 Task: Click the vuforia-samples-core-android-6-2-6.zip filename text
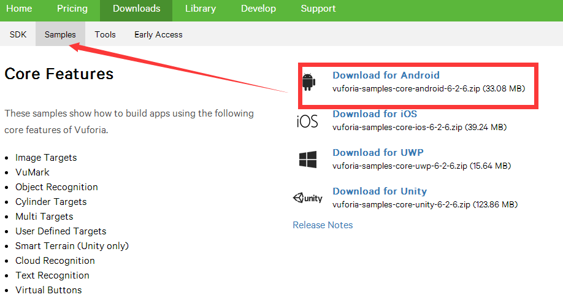click(406, 88)
